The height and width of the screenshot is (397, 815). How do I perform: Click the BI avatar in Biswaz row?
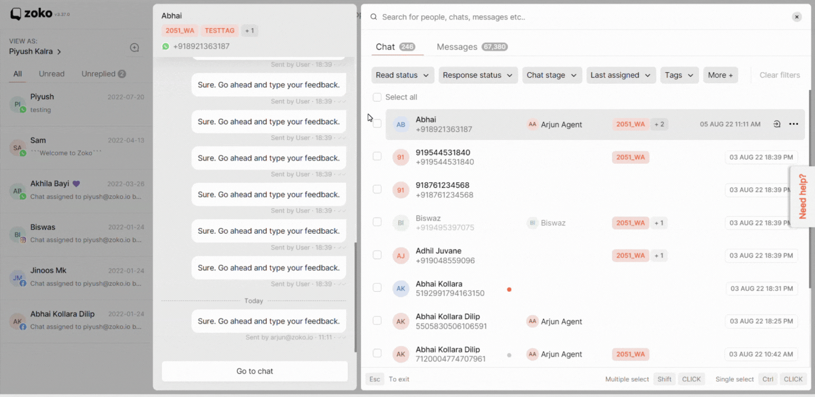click(401, 223)
